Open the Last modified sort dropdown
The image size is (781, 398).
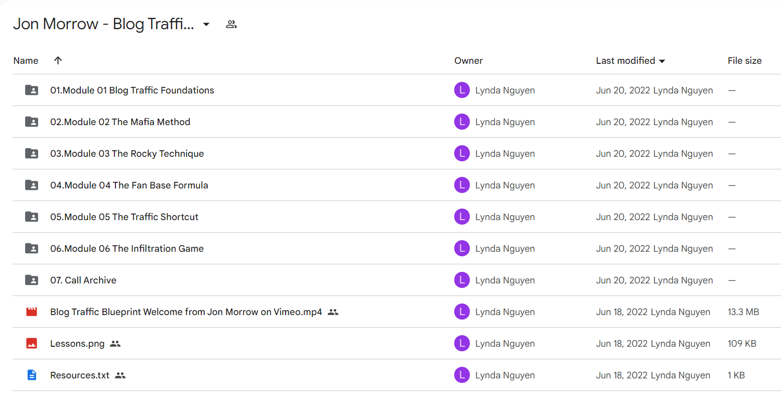pyautogui.click(x=662, y=61)
